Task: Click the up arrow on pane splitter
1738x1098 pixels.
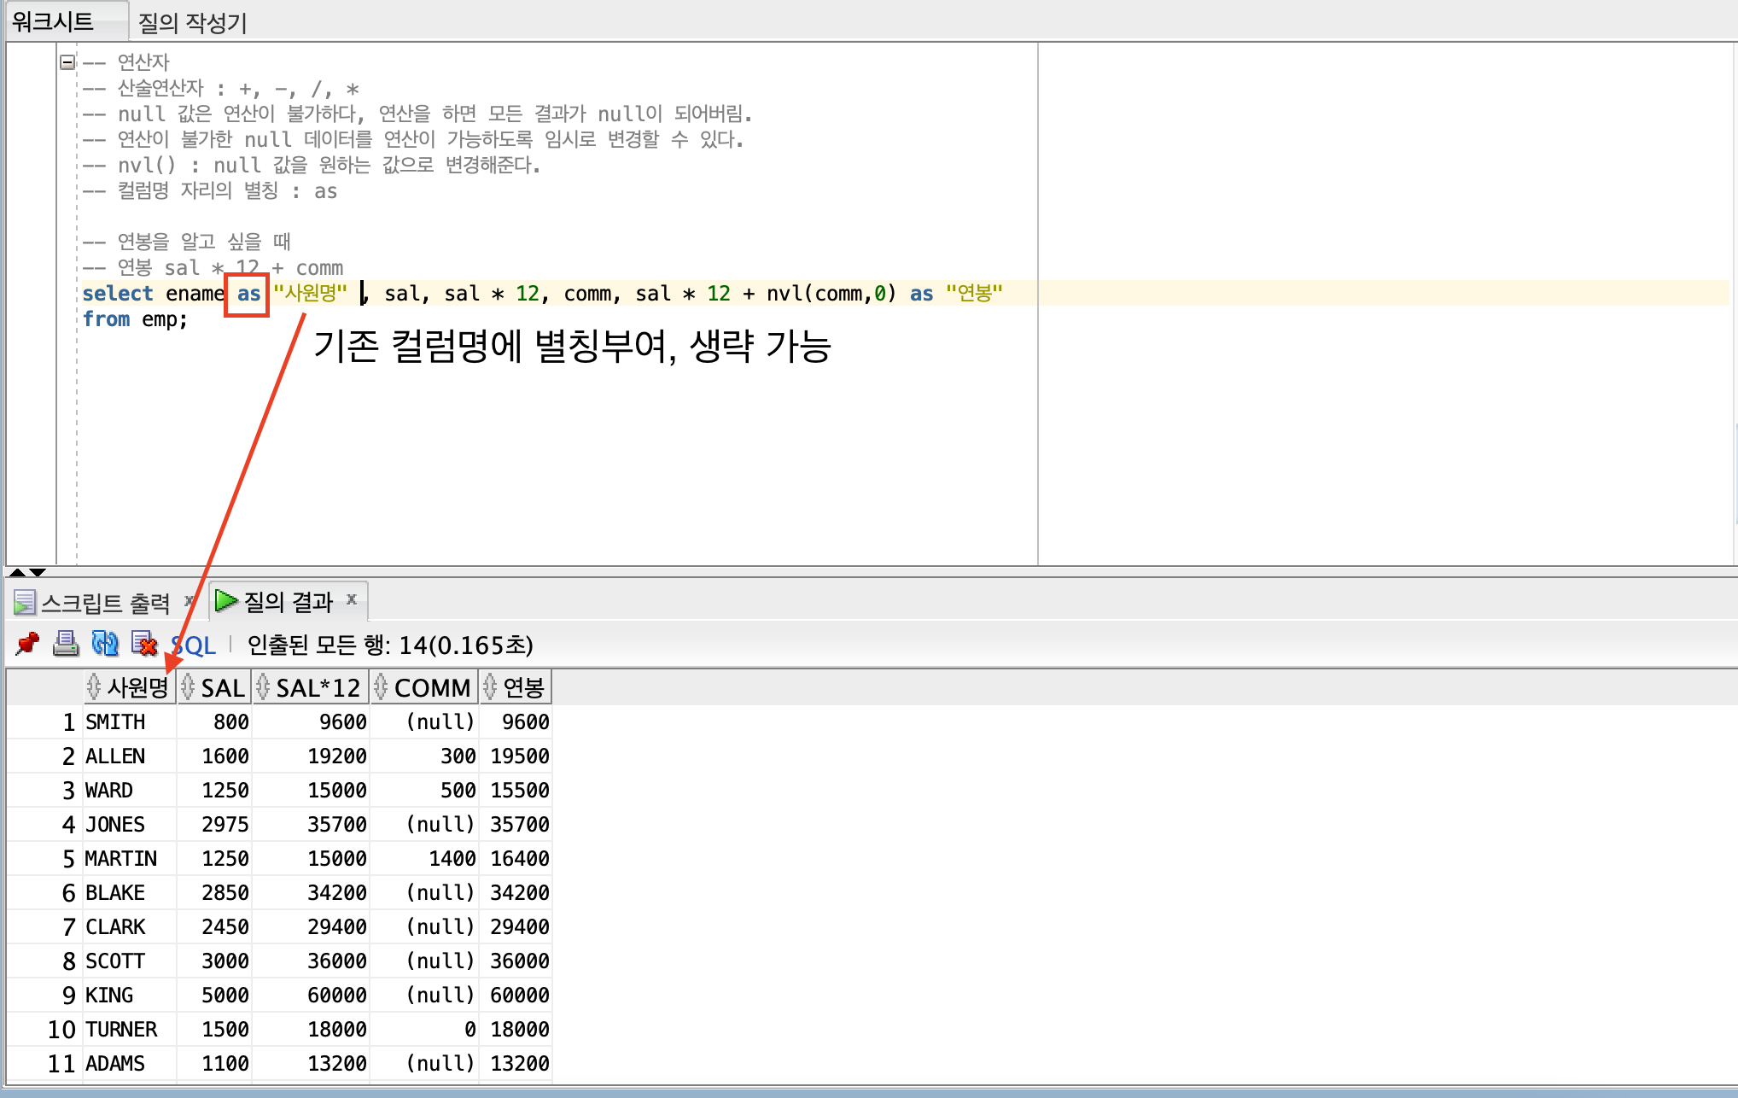Action: coord(17,572)
